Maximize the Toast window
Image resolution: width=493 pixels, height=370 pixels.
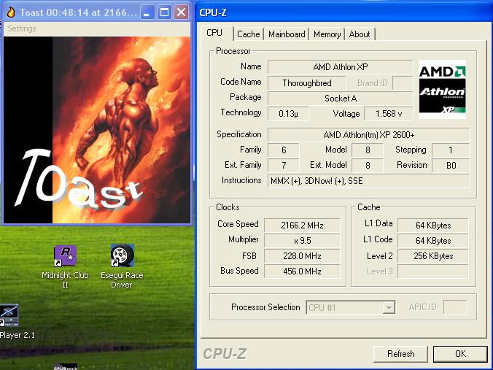(164, 12)
